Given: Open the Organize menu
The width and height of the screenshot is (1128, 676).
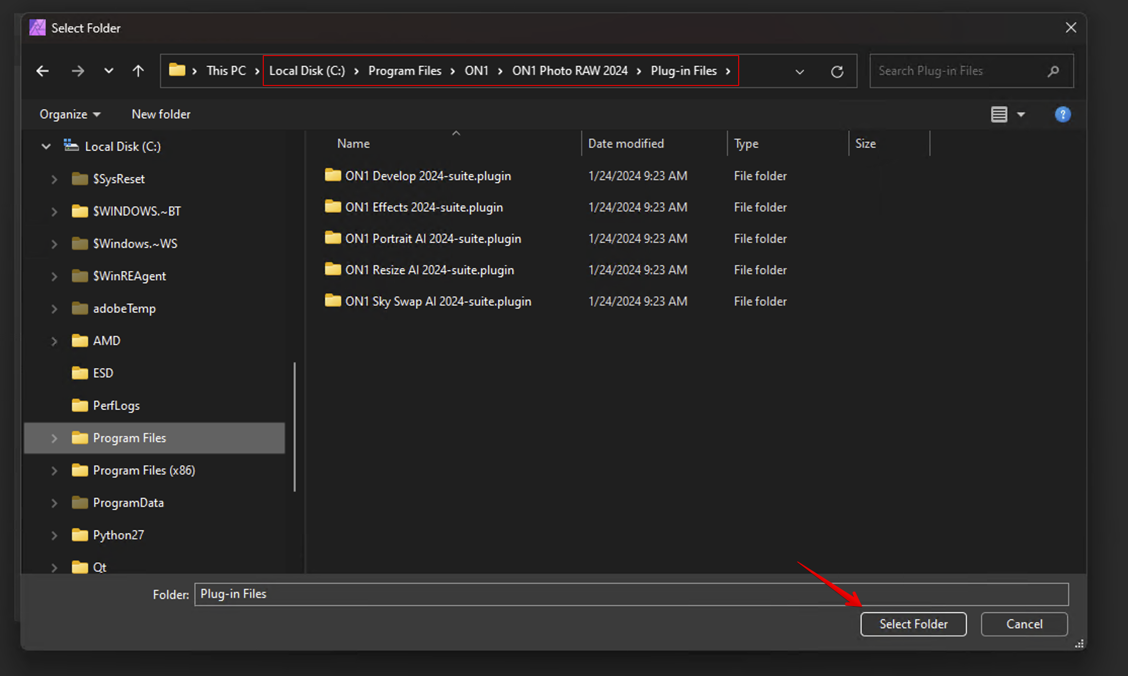Looking at the screenshot, I should coord(70,114).
